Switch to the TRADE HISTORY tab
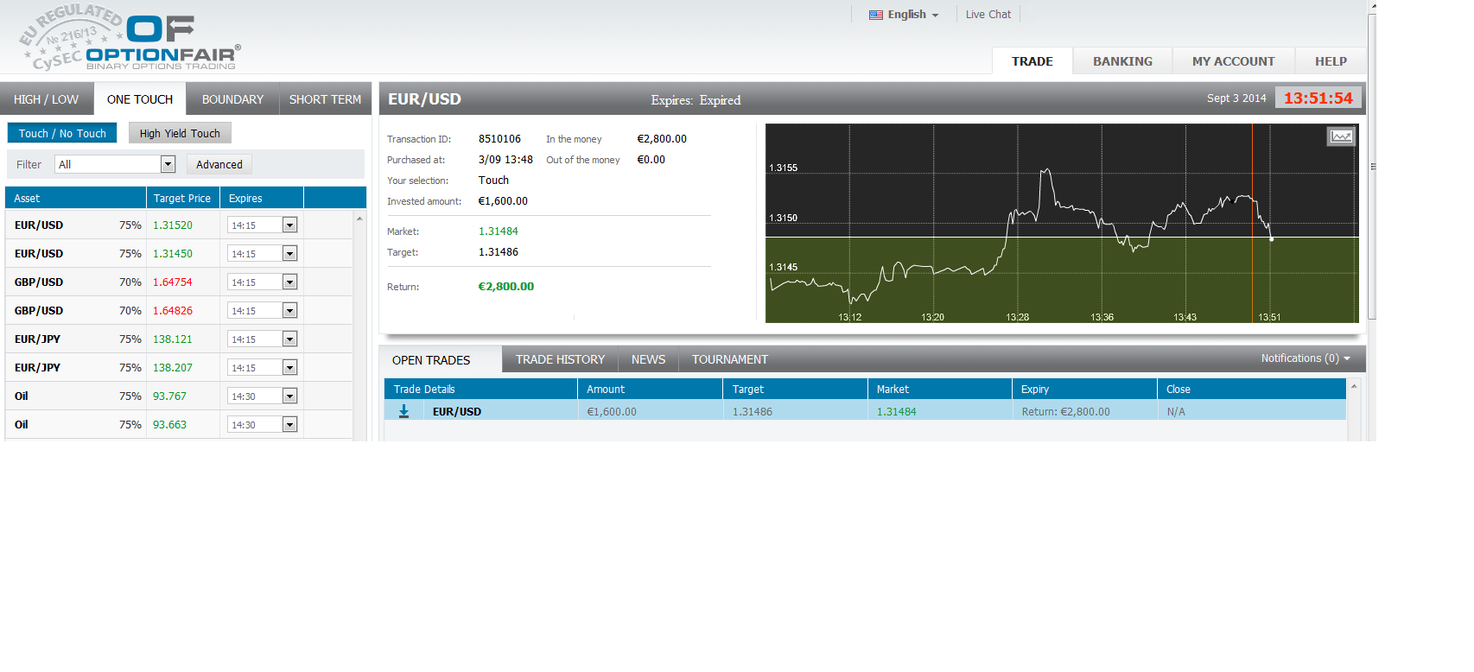Image resolution: width=1474 pixels, height=672 pixels. [x=560, y=359]
